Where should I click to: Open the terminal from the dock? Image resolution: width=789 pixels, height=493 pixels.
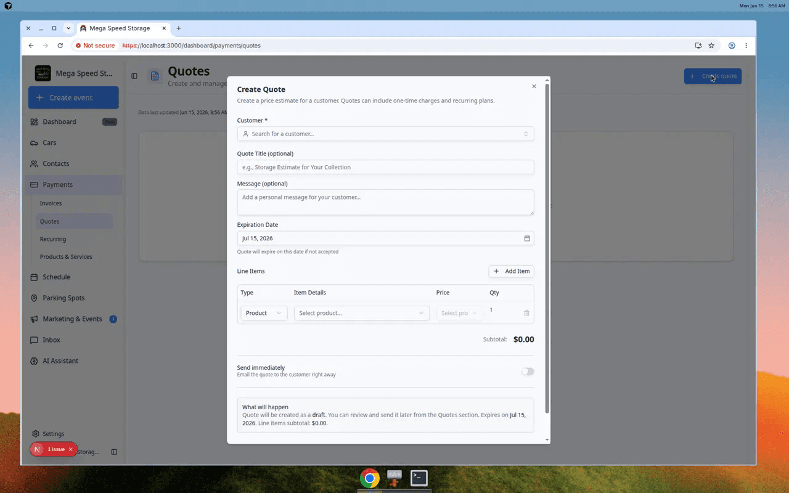pyautogui.click(x=419, y=478)
